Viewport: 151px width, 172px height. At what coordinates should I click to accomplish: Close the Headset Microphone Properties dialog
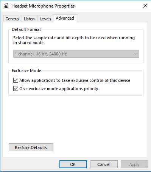pyautogui.click(x=145, y=6)
